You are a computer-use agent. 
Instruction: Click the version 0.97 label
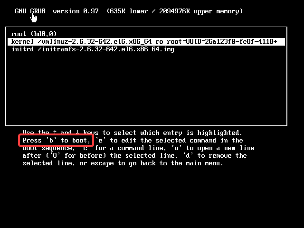coord(76,11)
